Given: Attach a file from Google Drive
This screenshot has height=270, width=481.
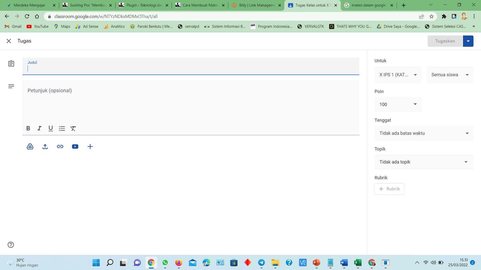Looking at the screenshot, I should [x=30, y=146].
